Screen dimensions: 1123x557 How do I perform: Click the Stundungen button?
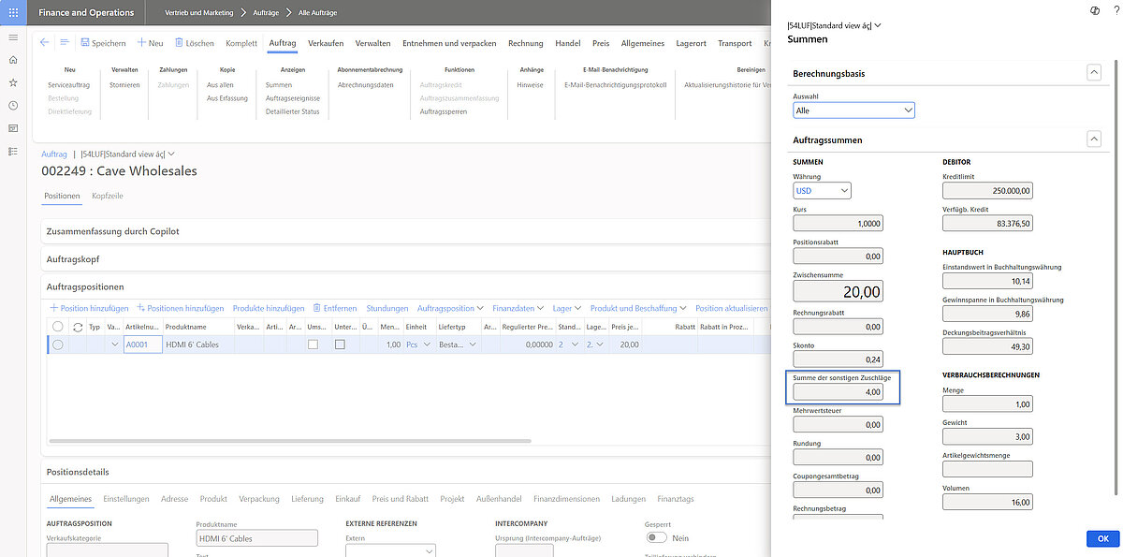387,308
